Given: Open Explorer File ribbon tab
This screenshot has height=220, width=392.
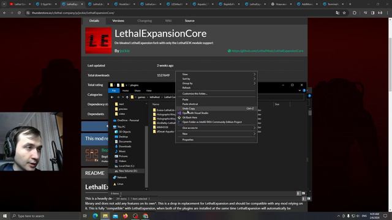Looking at the screenshot, I should coord(114,90).
